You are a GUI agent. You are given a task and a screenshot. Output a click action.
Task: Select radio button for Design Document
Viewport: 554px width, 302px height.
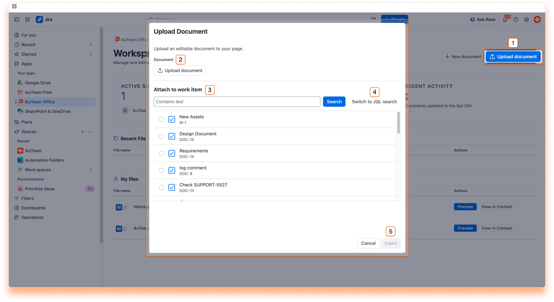(x=161, y=136)
